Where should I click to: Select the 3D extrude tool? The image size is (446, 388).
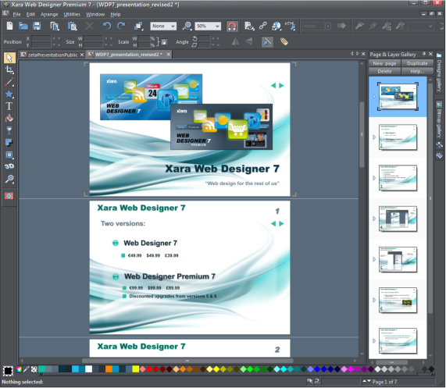click(9, 167)
